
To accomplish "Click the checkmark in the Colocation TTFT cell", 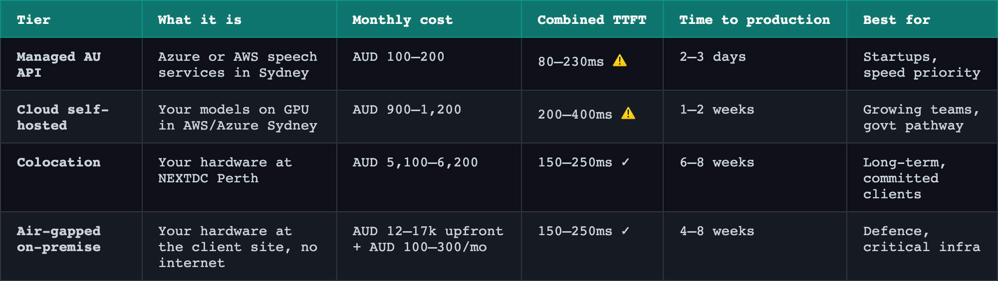I will click(x=626, y=162).
